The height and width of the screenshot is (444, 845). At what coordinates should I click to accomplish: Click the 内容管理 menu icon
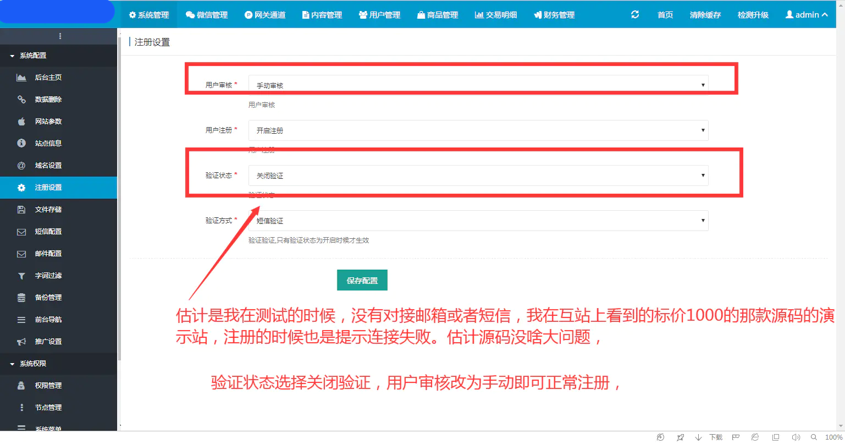(322, 15)
